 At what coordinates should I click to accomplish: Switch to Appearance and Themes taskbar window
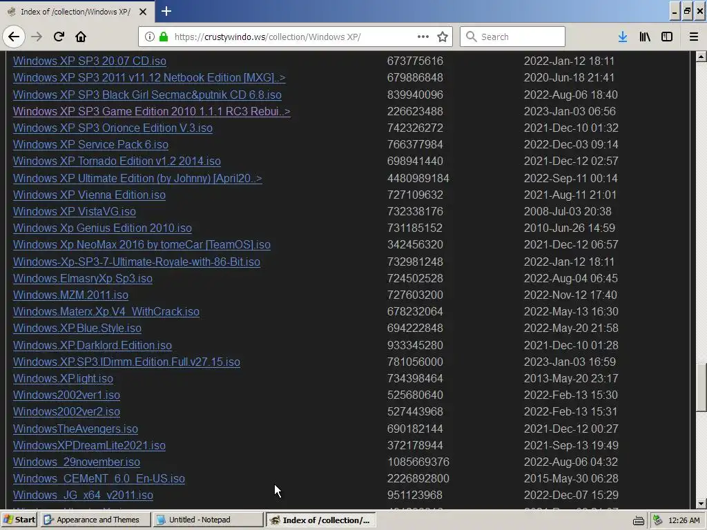coord(95,520)
